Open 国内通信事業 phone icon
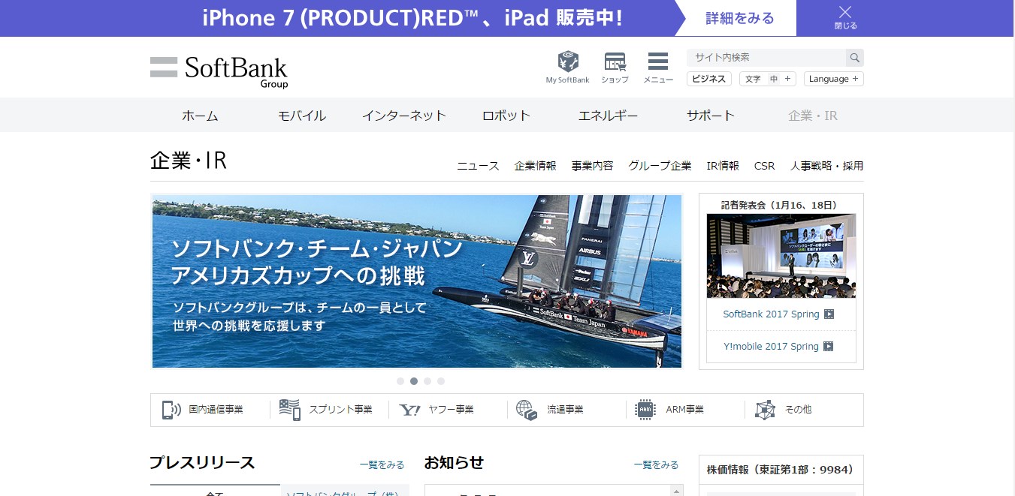 pos(172,410)
